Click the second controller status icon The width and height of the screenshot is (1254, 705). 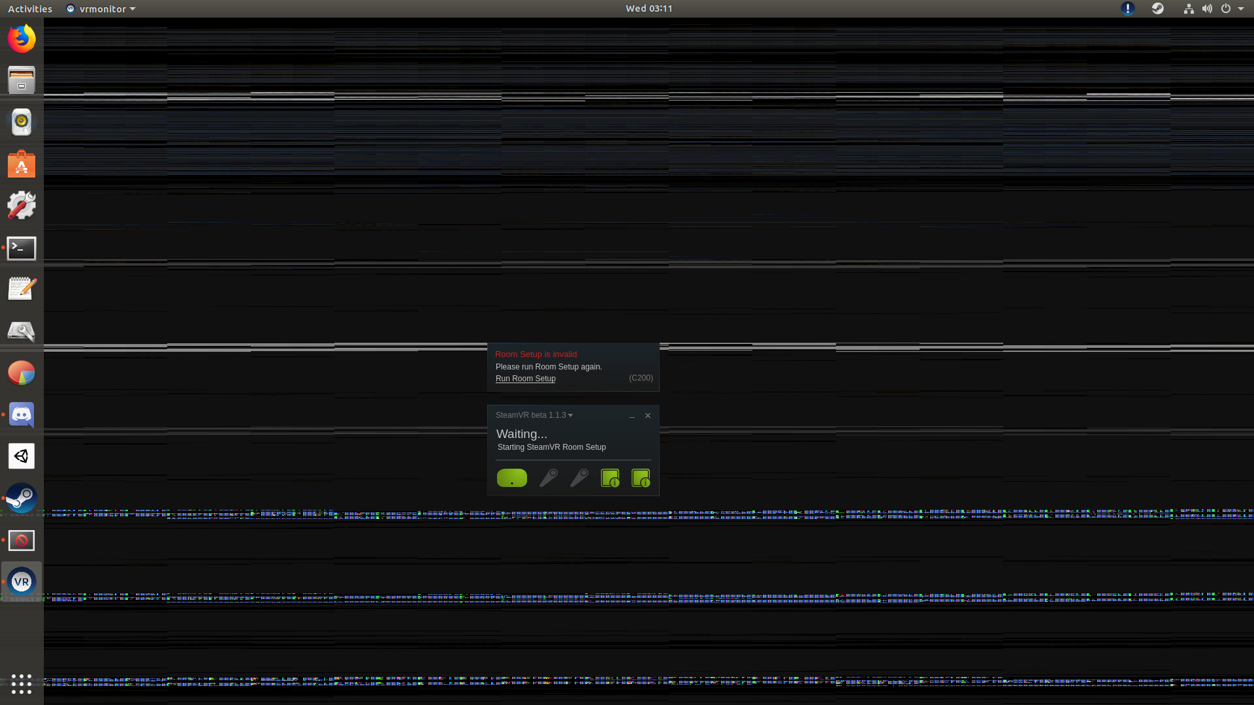(x=579, y=478)
